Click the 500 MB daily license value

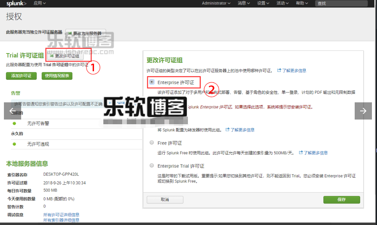[50, 191]
